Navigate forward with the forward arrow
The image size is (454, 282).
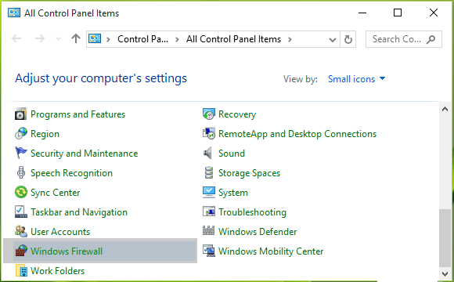point(40,38)
